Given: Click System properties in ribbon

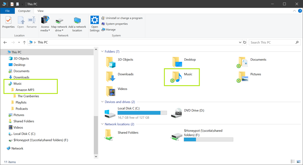Looking at the screenshot, I should [117, 24].
